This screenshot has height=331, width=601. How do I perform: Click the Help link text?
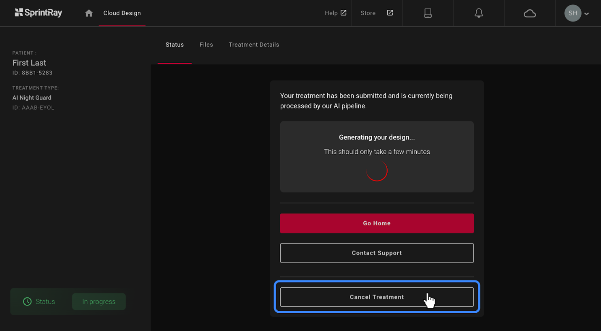tap(331, 13)
